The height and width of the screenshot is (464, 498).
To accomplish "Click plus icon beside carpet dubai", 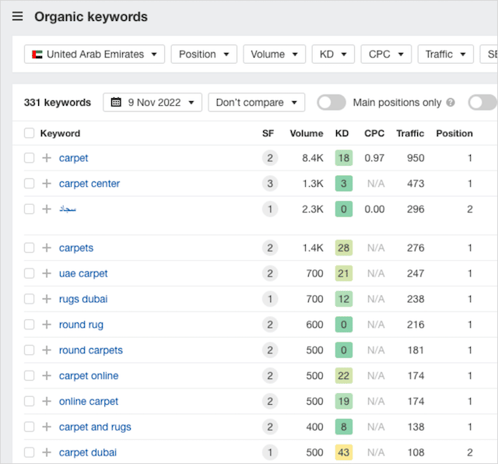I will (x=46, y=452).
